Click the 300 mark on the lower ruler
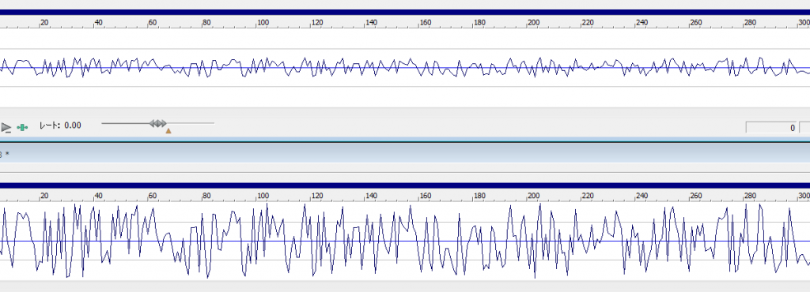The image size is (810, 292). pyautogui.click(x=804, y=196)
